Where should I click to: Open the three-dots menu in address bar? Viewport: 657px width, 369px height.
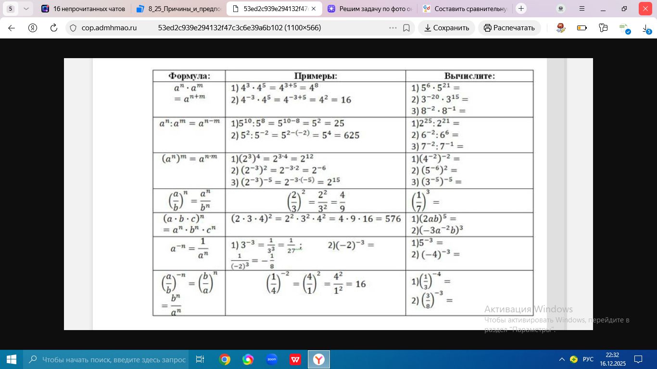point(393,28)
